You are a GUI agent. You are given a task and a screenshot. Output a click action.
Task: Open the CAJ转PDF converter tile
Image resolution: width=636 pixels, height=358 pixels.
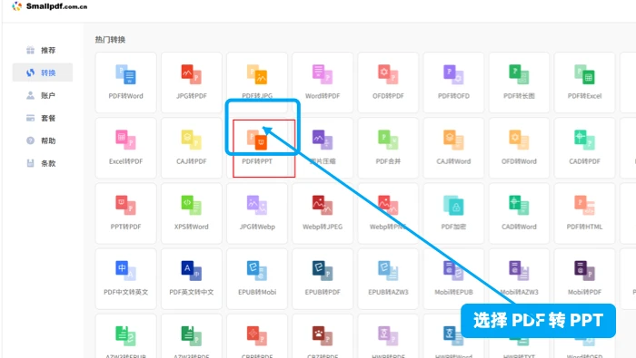[192, 148]
